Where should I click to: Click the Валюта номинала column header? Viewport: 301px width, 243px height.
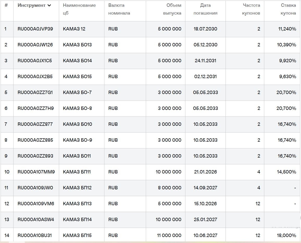pos(119,9)
